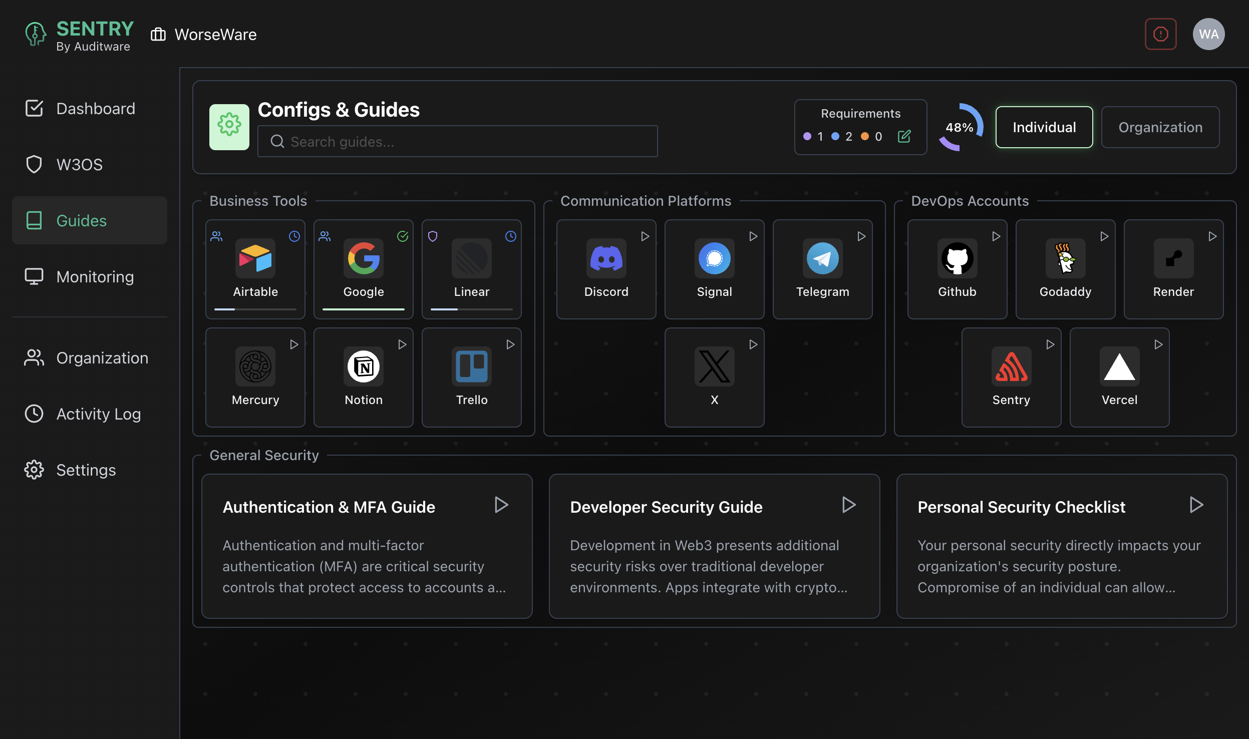1249x739 pixels.
Task: Expand the Personal Security Checklist
Action: pos(1196,505)
